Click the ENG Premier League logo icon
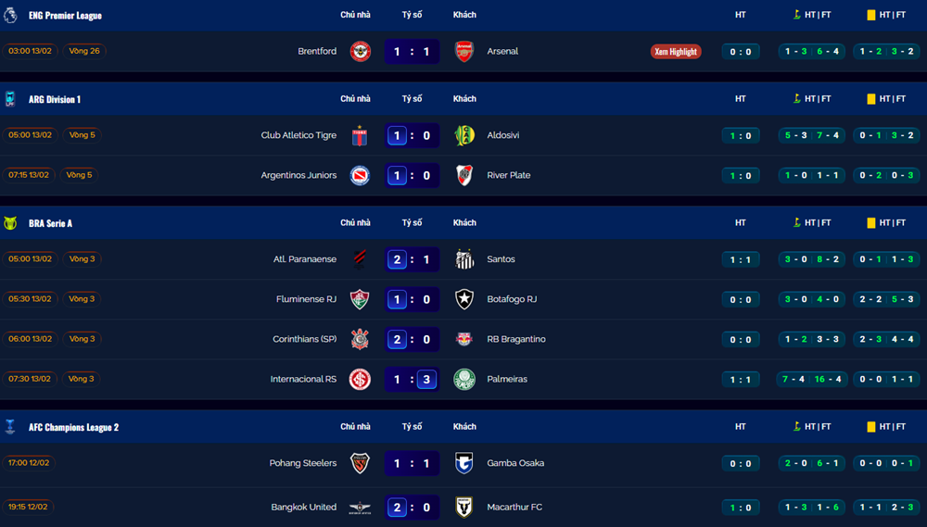 (x=10, y=16)
